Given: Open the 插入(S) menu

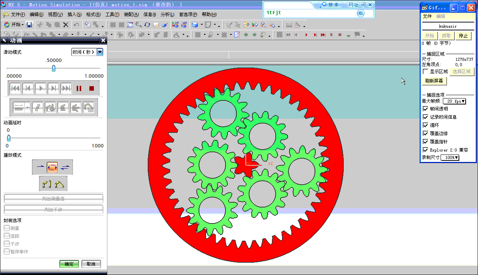Looking at the screenshot, I should (x=74, y=15).
